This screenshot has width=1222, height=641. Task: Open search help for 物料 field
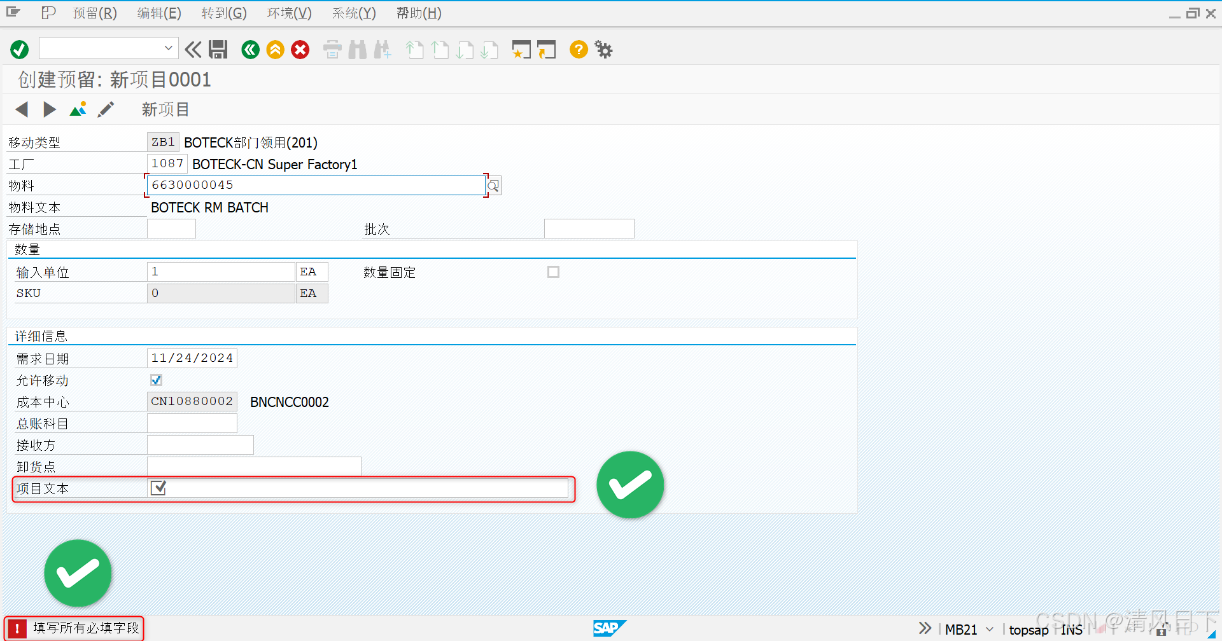[x=493, y=186]
